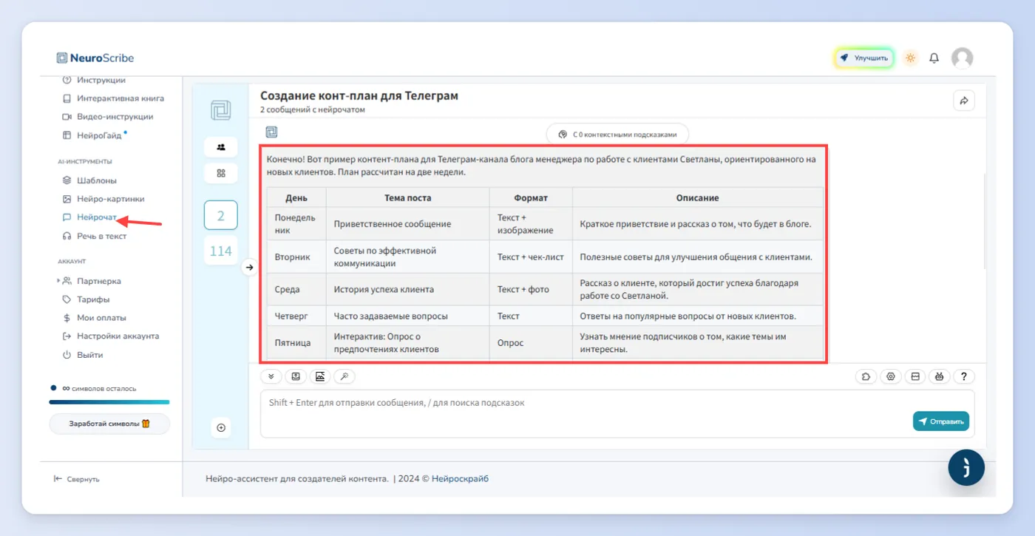Click the contextual hints button
The width and height of the screenshot is (1035, 536).
coord(617,135)
